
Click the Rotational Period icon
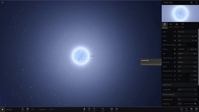(175, 71)
